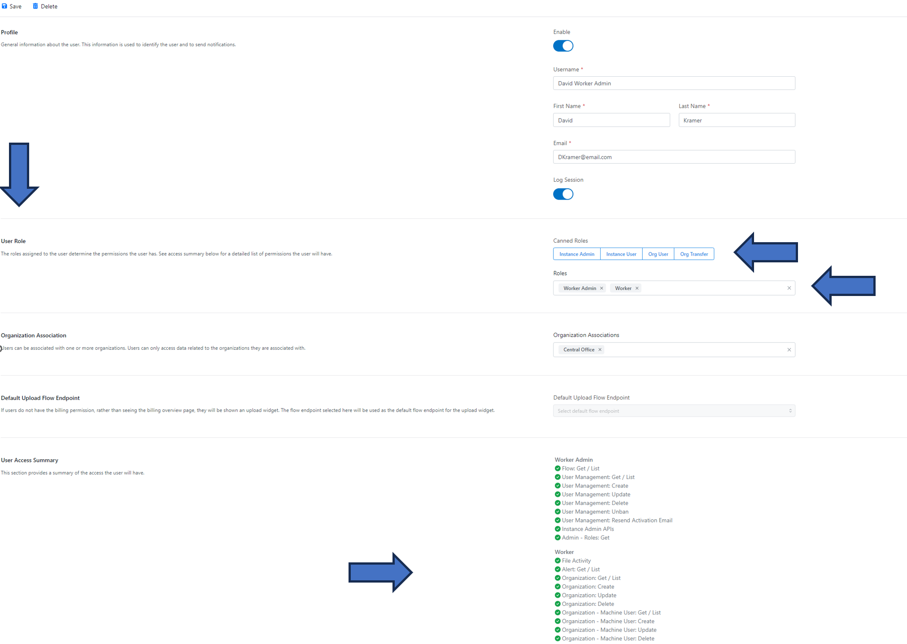Remove the Central Office organization tag

[600, 350]
